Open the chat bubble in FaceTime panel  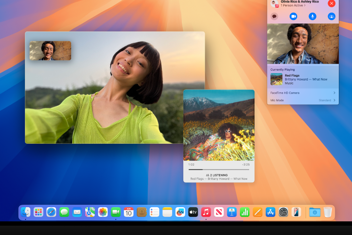point(274,17)
